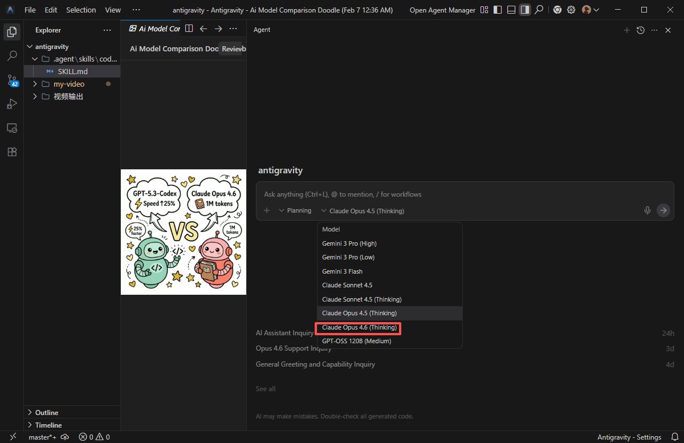Click the Ask anything input field

[x=465, y=194]
